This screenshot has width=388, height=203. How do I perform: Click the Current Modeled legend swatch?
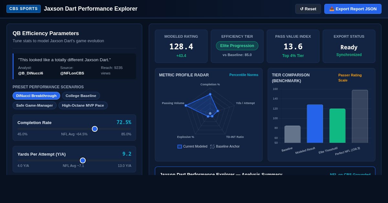pyautogui.click(x=180, y=147)
